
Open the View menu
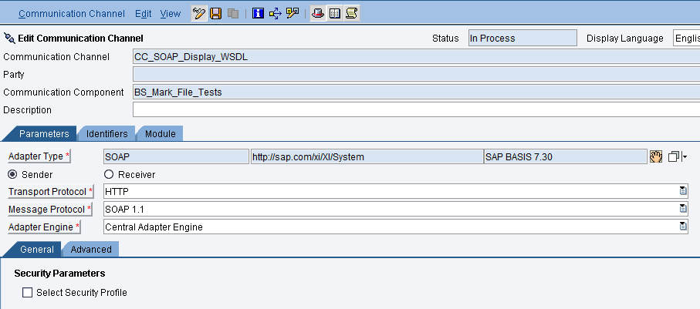pos(170,14)
